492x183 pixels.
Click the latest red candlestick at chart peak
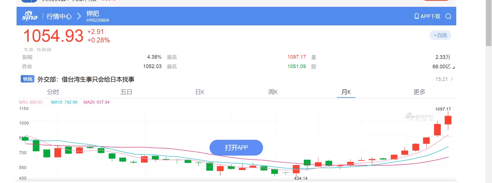point(448,120)
